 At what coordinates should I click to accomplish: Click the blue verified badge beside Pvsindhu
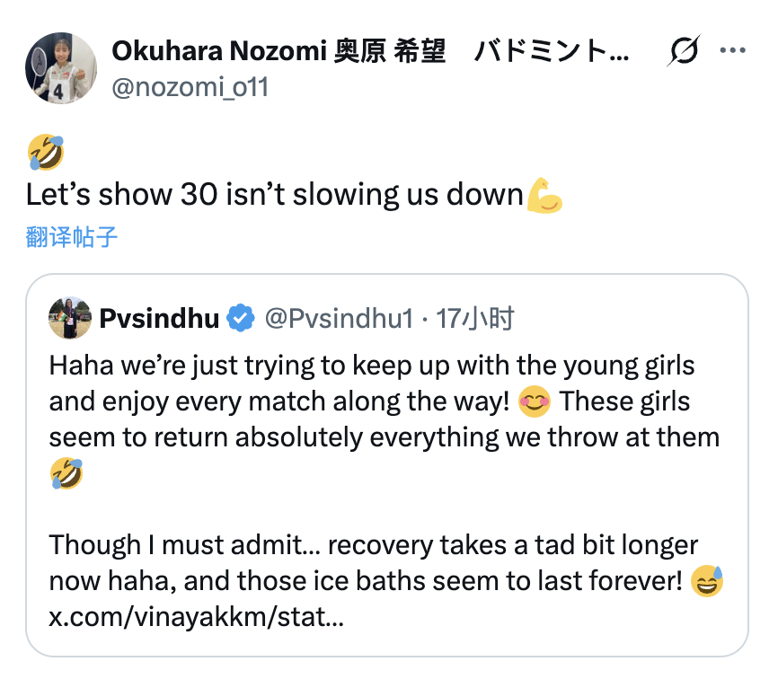point(239,318)
